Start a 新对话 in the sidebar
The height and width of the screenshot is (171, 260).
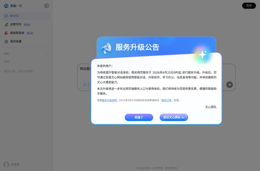tap(27, 16)
